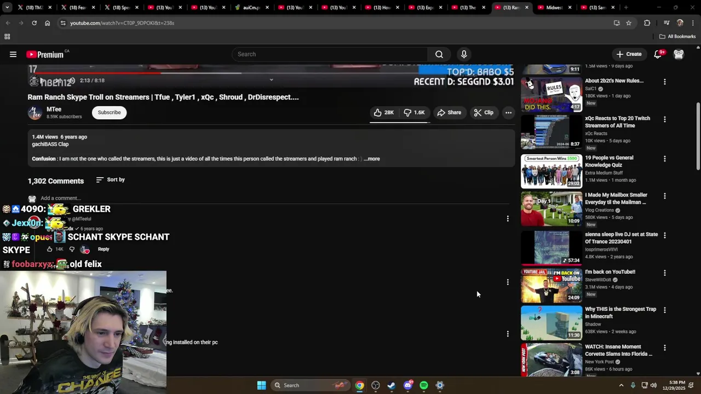Open options for 'About 2b2t's New Rules' video
The height and width of the screenshot is (394, 701).
tap(665, 82)
